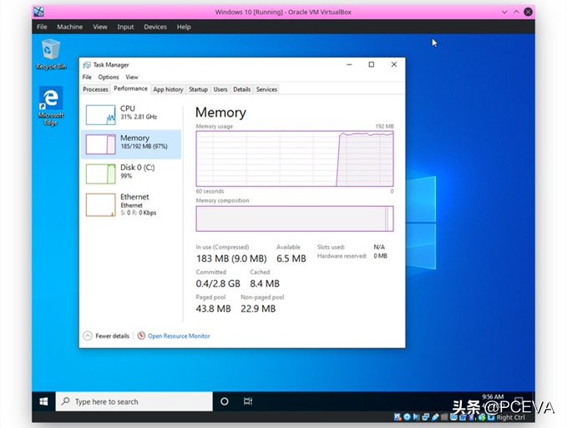Click the search magnifier icon in taskbar

click(66, 401)
